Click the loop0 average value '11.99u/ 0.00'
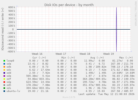Image resolution: width=138 pixels, height=100 pixels. pos(94,61)
